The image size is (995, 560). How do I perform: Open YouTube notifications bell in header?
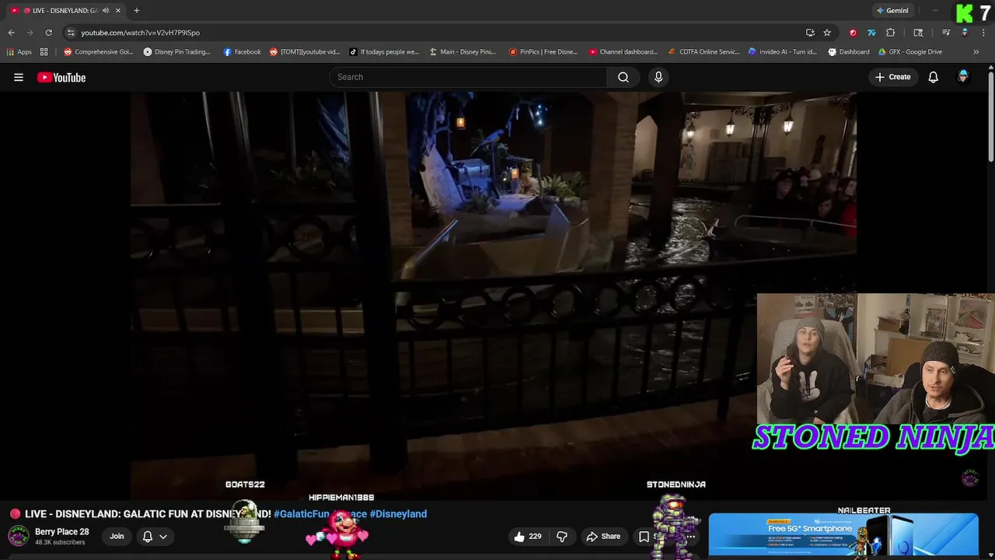pyautogui.click(x=933, y=77)
